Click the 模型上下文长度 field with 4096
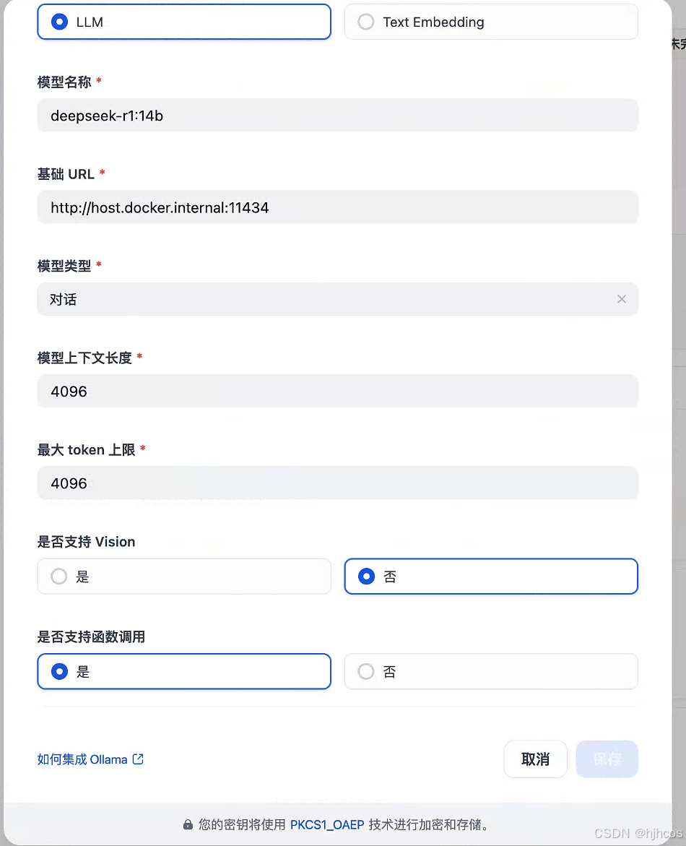This screenshot has height=846, width=686. 338,391
